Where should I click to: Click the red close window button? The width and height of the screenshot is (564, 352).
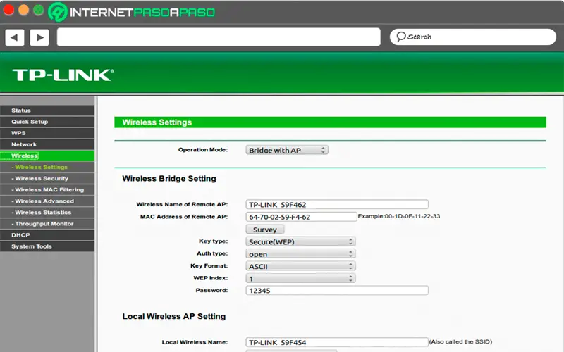coord(8,10)
